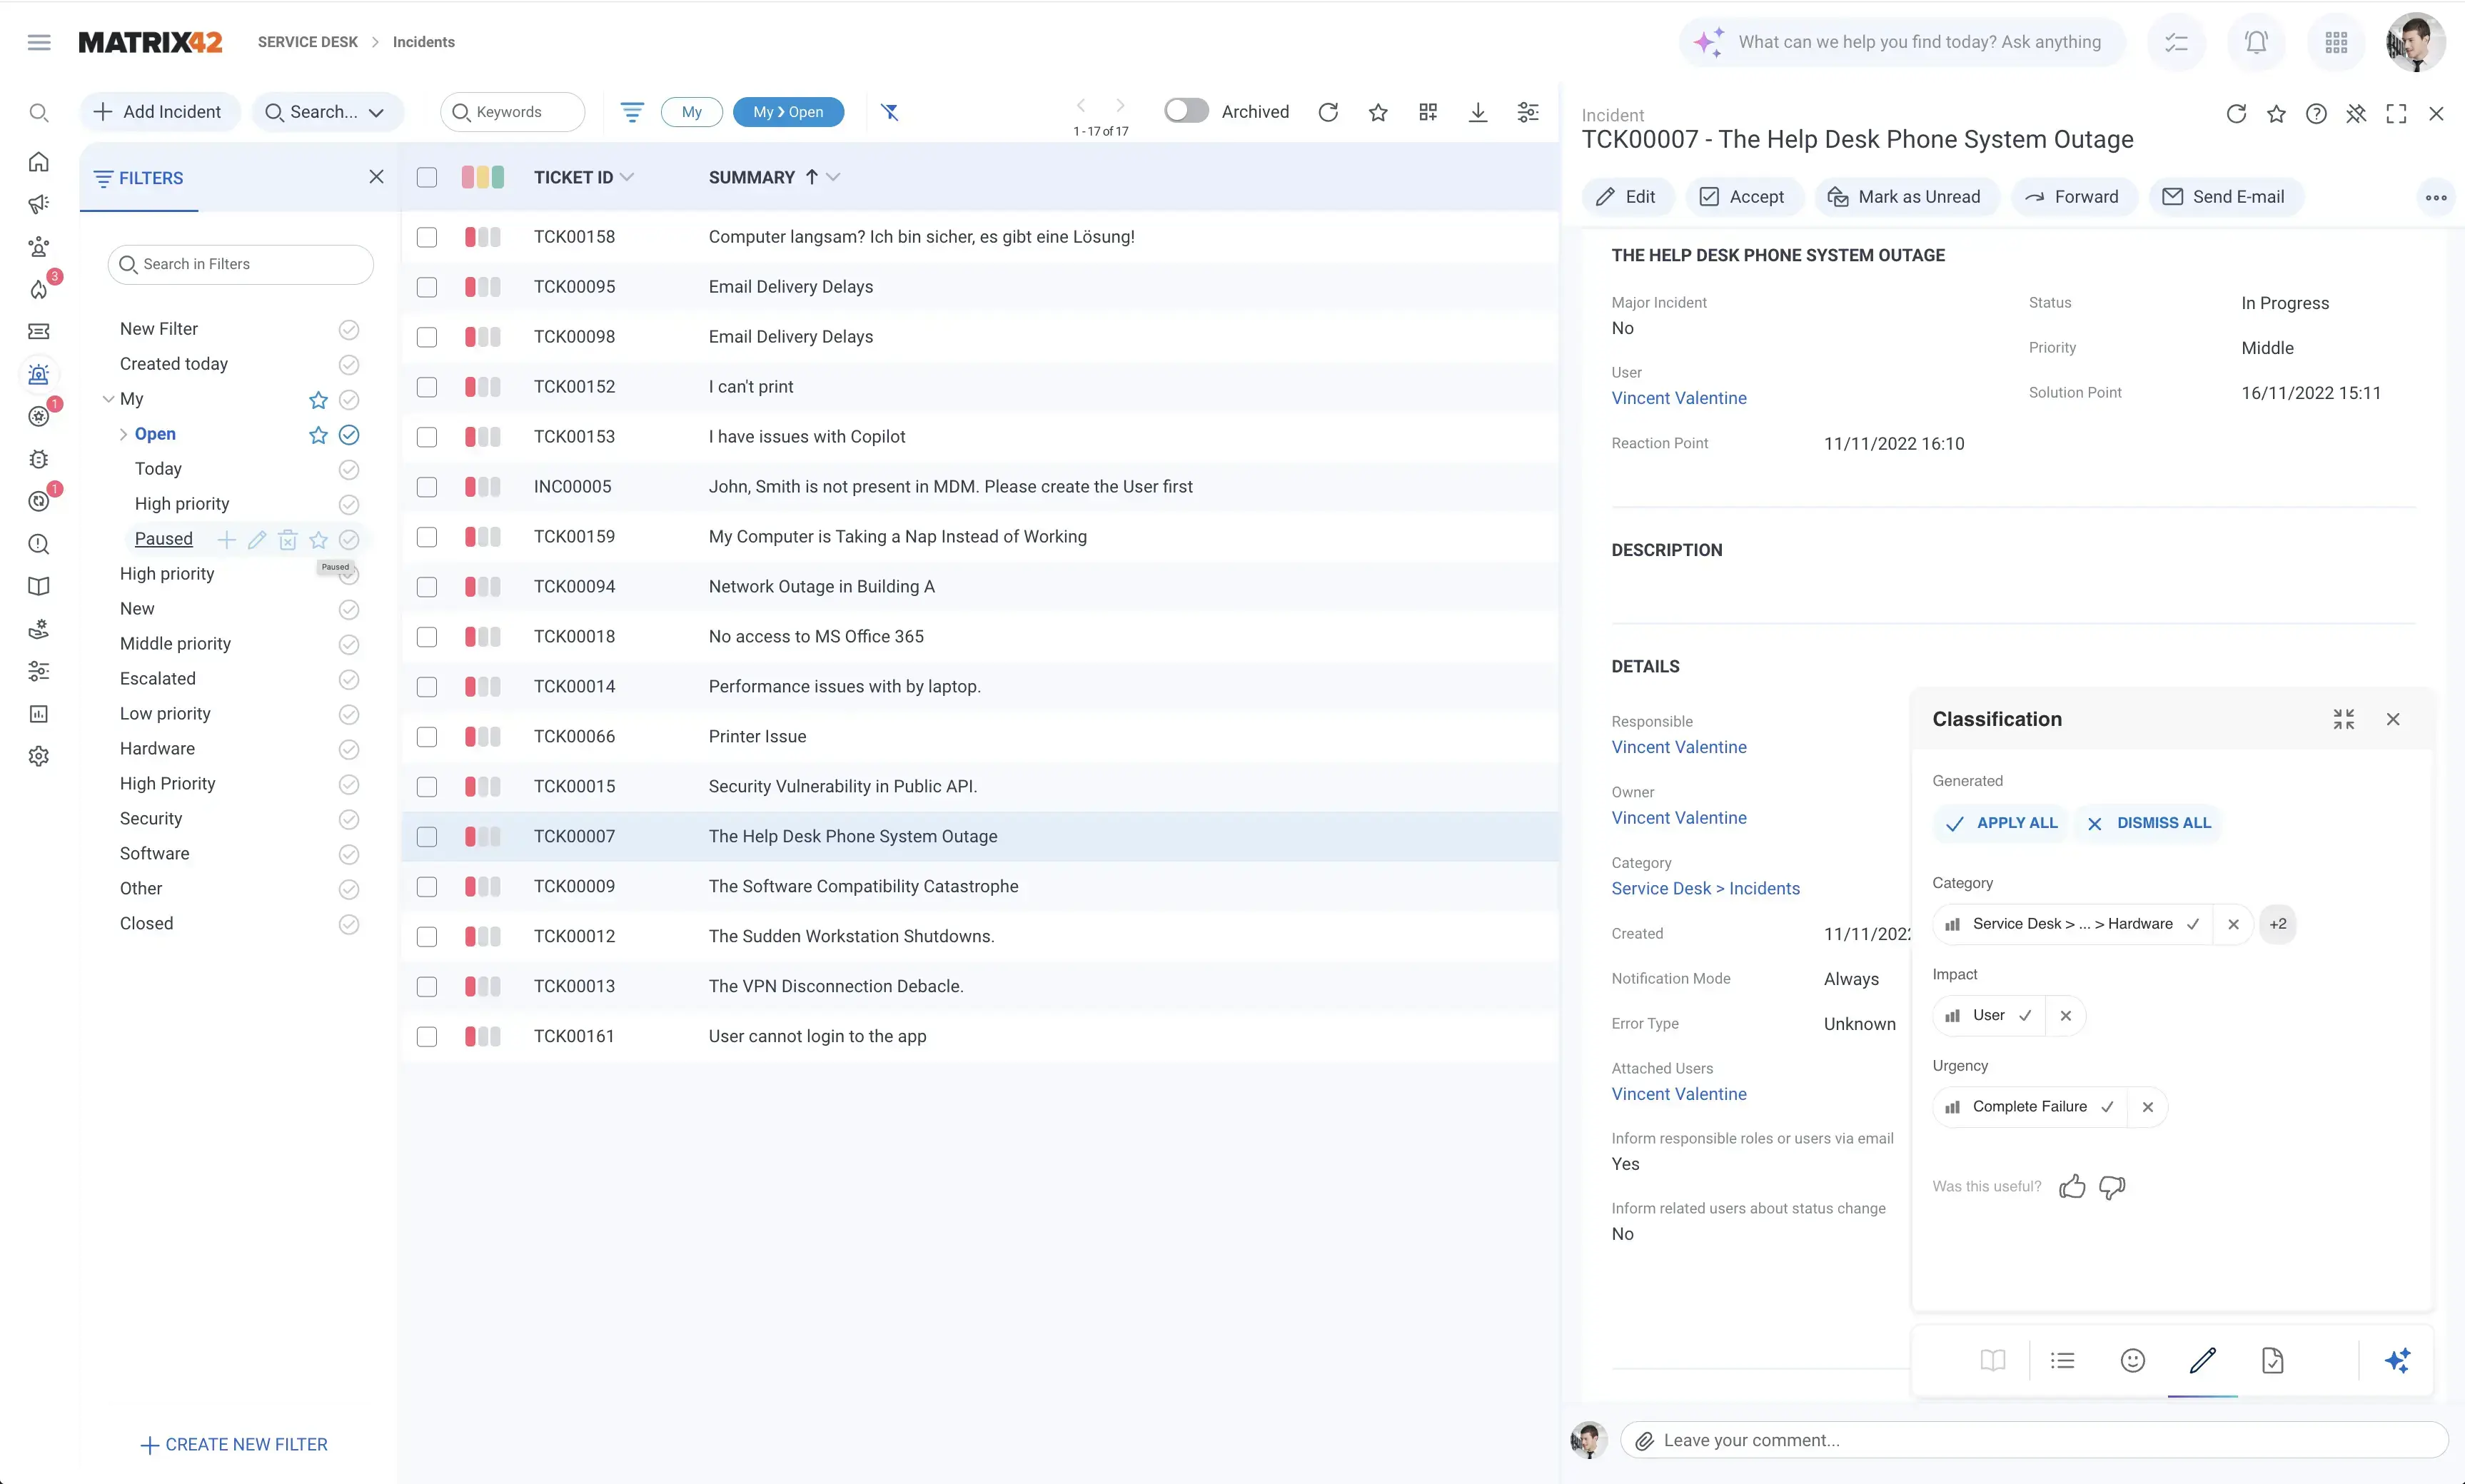Open the TICKET ID column dropdown
2465x1484 pixels.
coord(628,176)
